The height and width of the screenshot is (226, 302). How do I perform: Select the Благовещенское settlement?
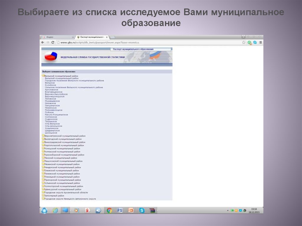point(54,92)
